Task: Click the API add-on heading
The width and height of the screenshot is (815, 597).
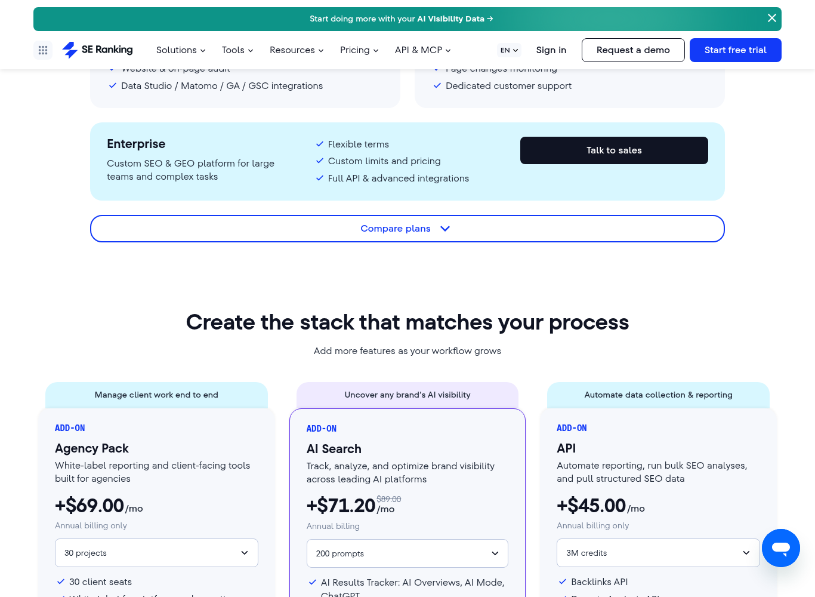Action: [x=566, y=448]
